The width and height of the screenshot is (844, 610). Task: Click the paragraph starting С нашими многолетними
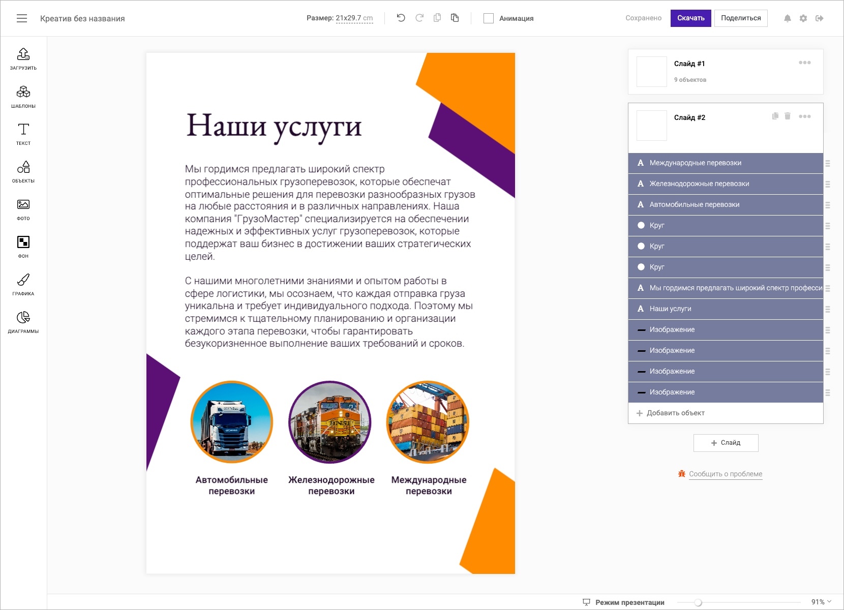[329, 312]
